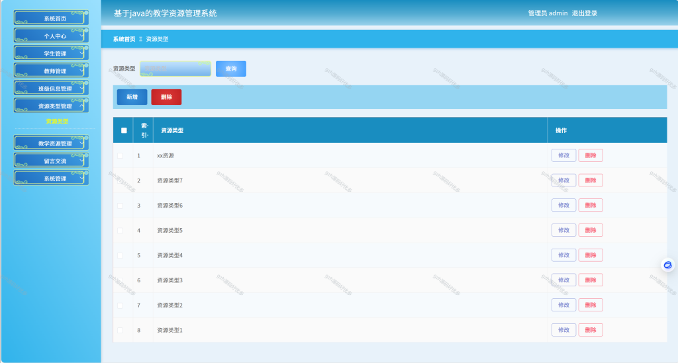Click 修改 for 资源类型1 row
This screenshot has height=363, width=678.
[563, 330]
